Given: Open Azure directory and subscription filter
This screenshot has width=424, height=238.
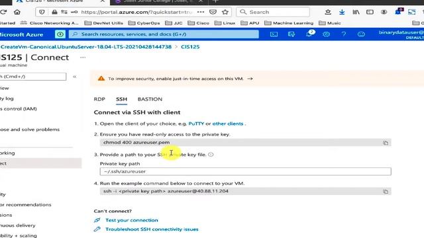Looking at the screenshot, I should pos(291,34).
